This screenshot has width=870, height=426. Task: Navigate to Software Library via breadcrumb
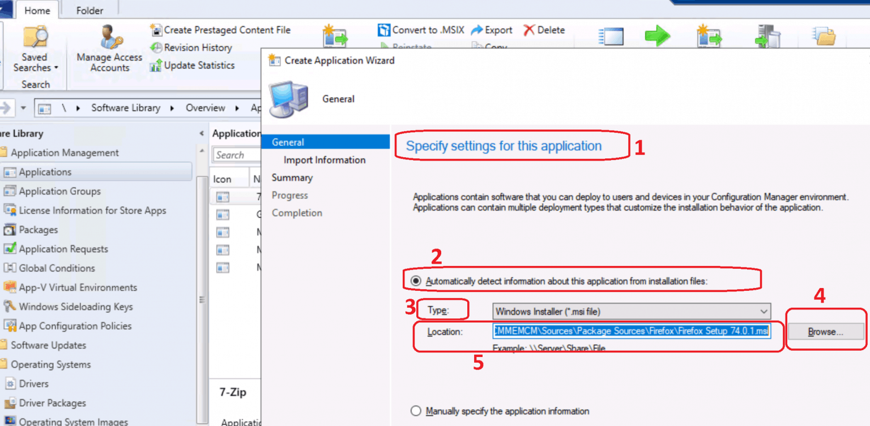(x=125, y=107)
